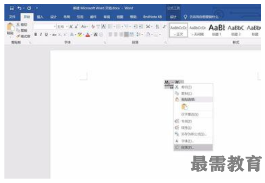Choose Cut (剪切) in the context menu
The width and height of the screenshot is (265, 183).
tap(193, 87)
